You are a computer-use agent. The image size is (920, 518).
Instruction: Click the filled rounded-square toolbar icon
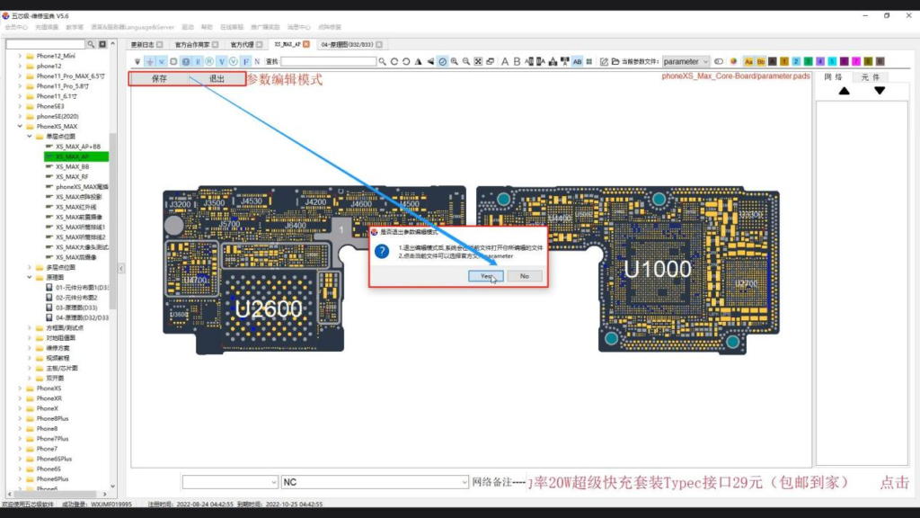pos(185,62)
